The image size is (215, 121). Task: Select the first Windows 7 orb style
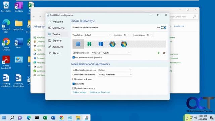(x=112, y=44)
